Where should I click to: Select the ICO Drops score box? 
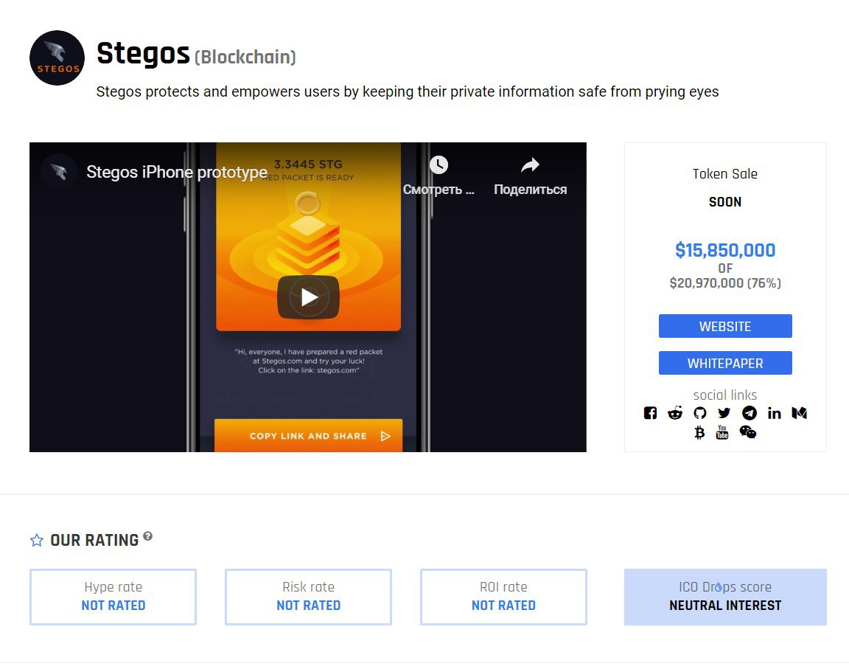725,597
